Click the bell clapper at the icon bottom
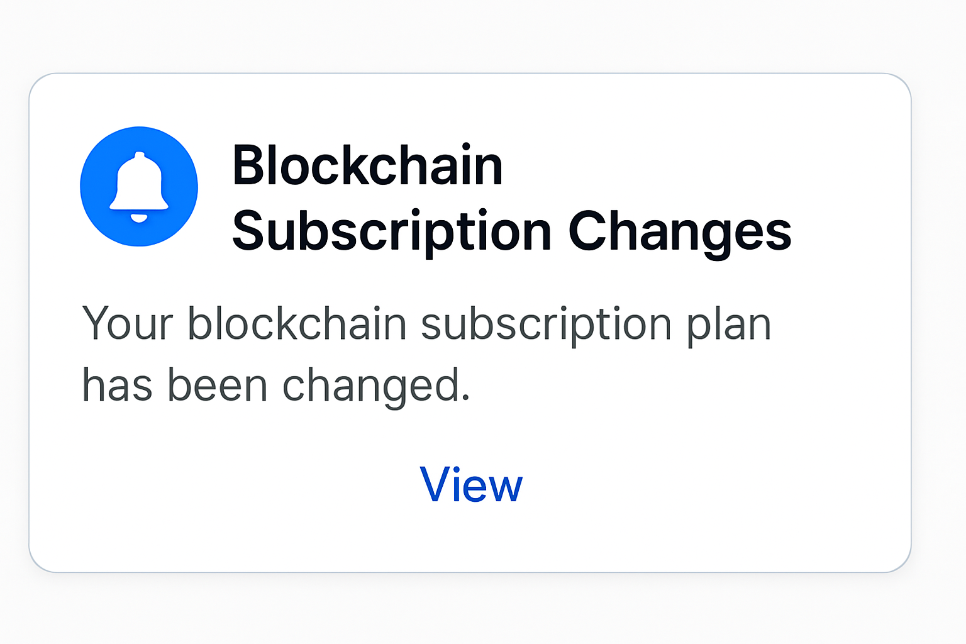The height and width of the screenshot is (644, 966). [139, 217]
